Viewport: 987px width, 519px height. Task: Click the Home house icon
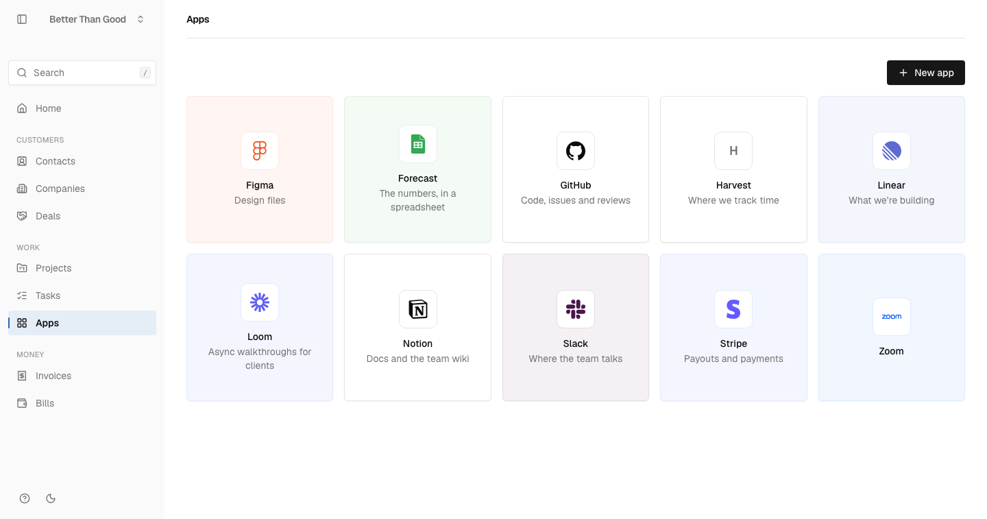22,108
